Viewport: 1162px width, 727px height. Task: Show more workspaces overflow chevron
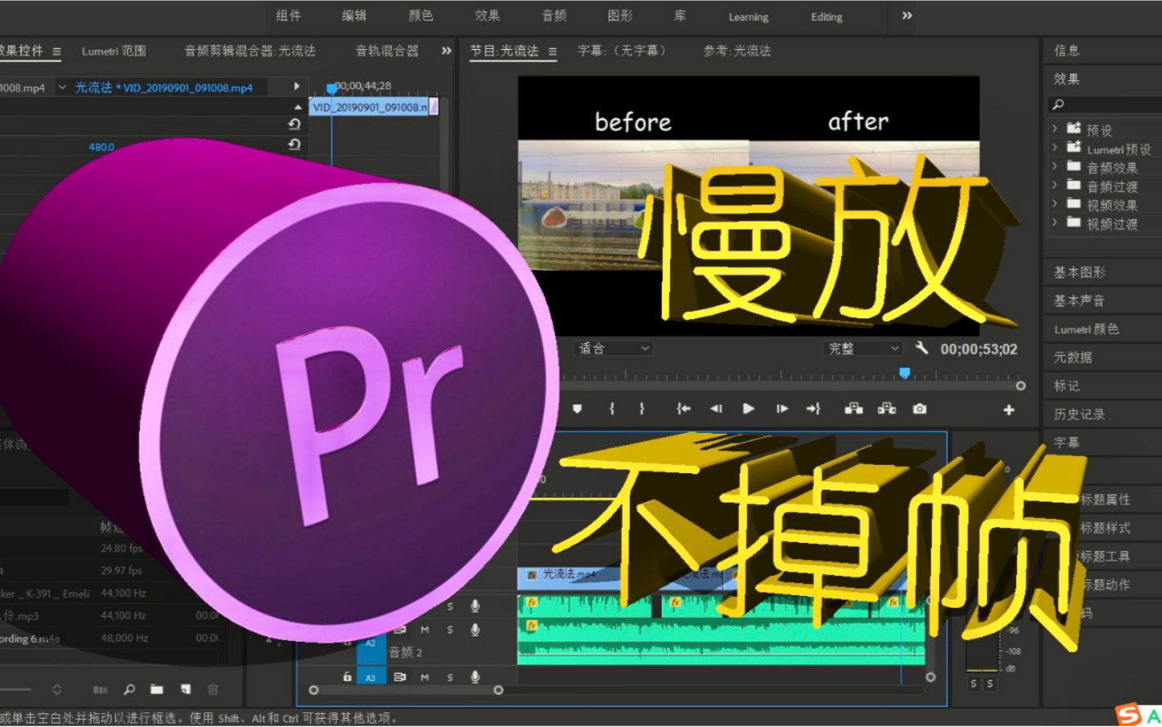907,16
